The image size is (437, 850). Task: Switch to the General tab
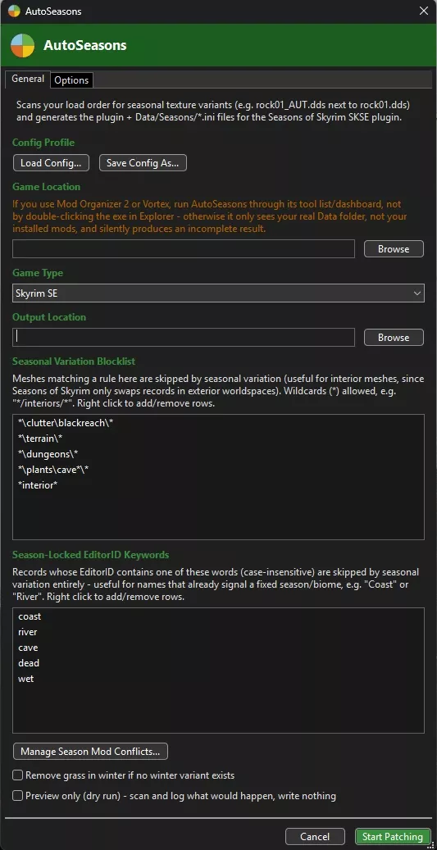click(x=28, y=80)
